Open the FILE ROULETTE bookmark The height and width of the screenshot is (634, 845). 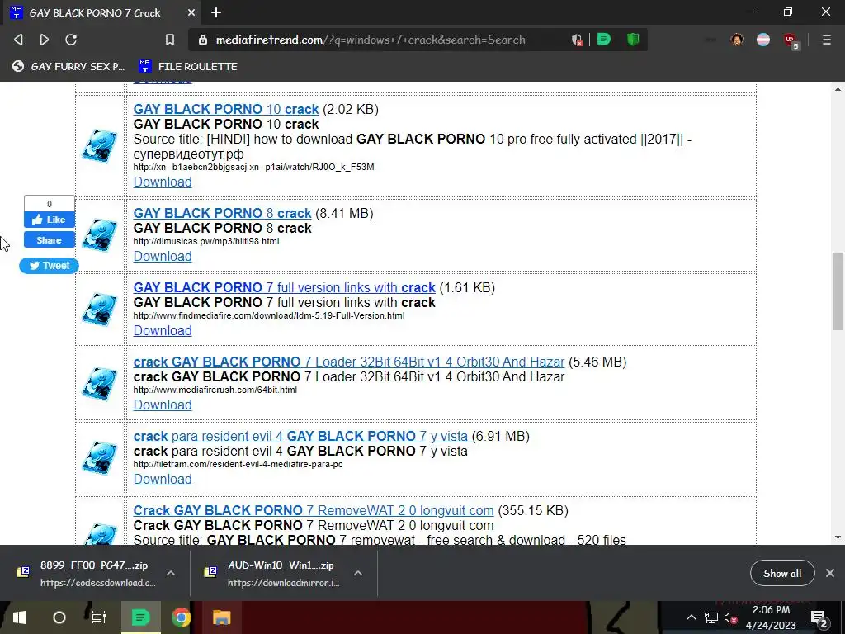click(187, 66)
